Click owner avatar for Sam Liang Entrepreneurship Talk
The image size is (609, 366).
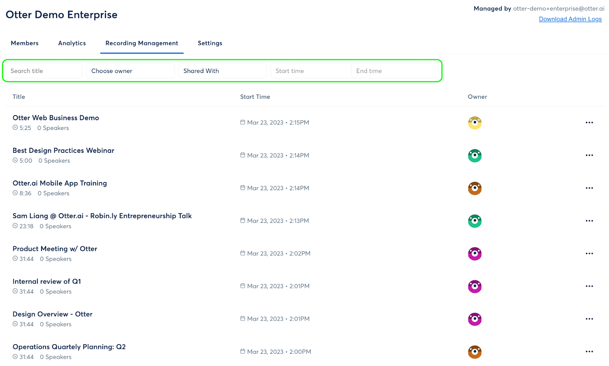tap(475, 221)
